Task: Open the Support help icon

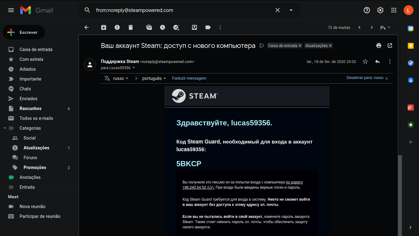Action: (367, 10)
